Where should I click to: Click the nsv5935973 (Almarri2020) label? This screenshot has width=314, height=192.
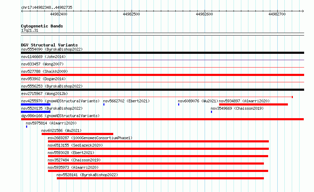[x=73, y=167]
